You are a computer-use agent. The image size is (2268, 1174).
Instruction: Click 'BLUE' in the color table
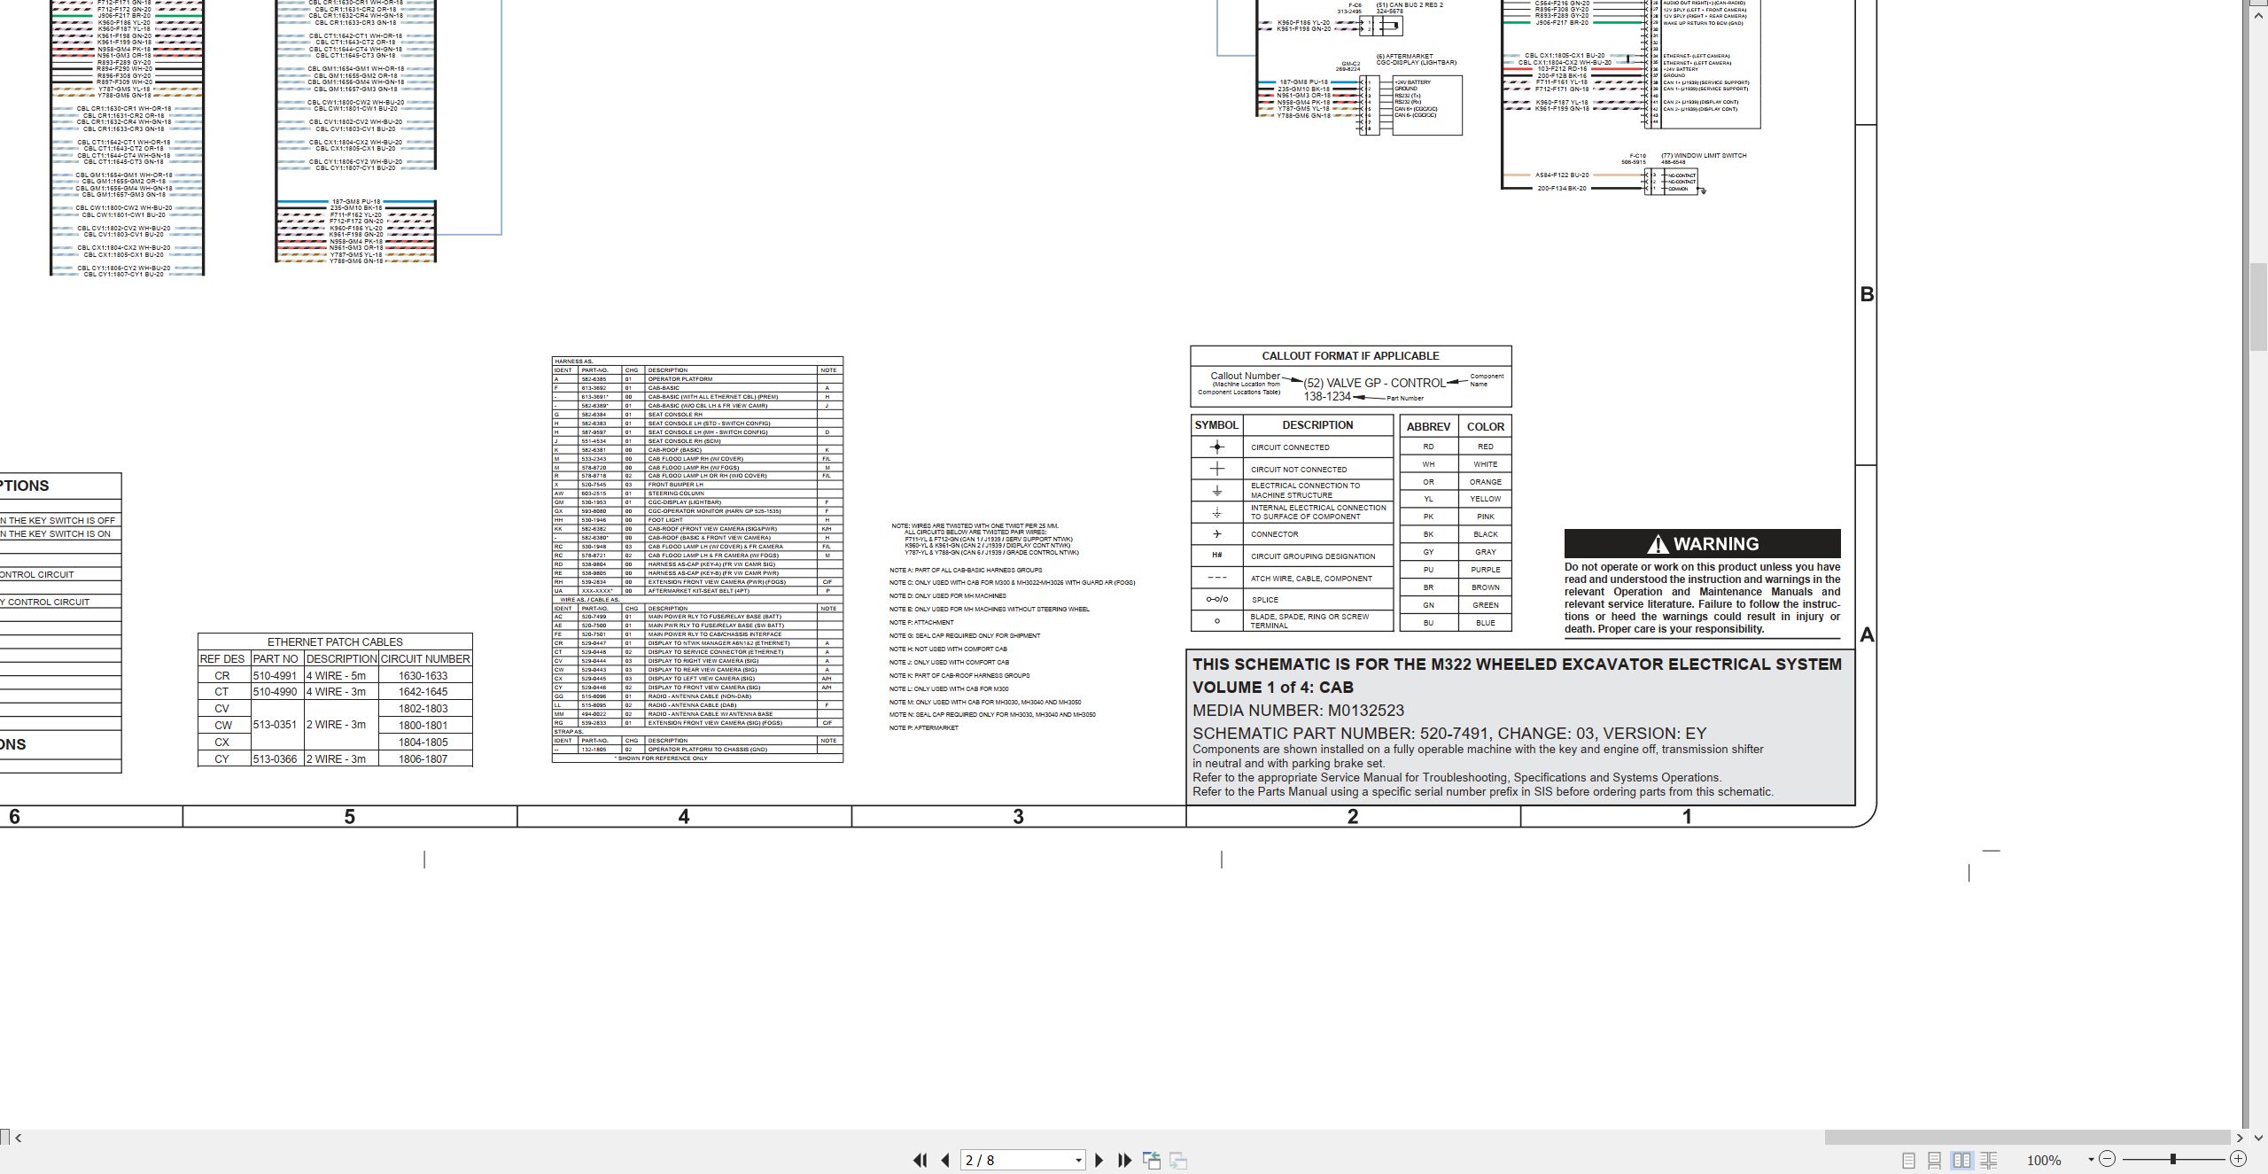point(1485,623)
